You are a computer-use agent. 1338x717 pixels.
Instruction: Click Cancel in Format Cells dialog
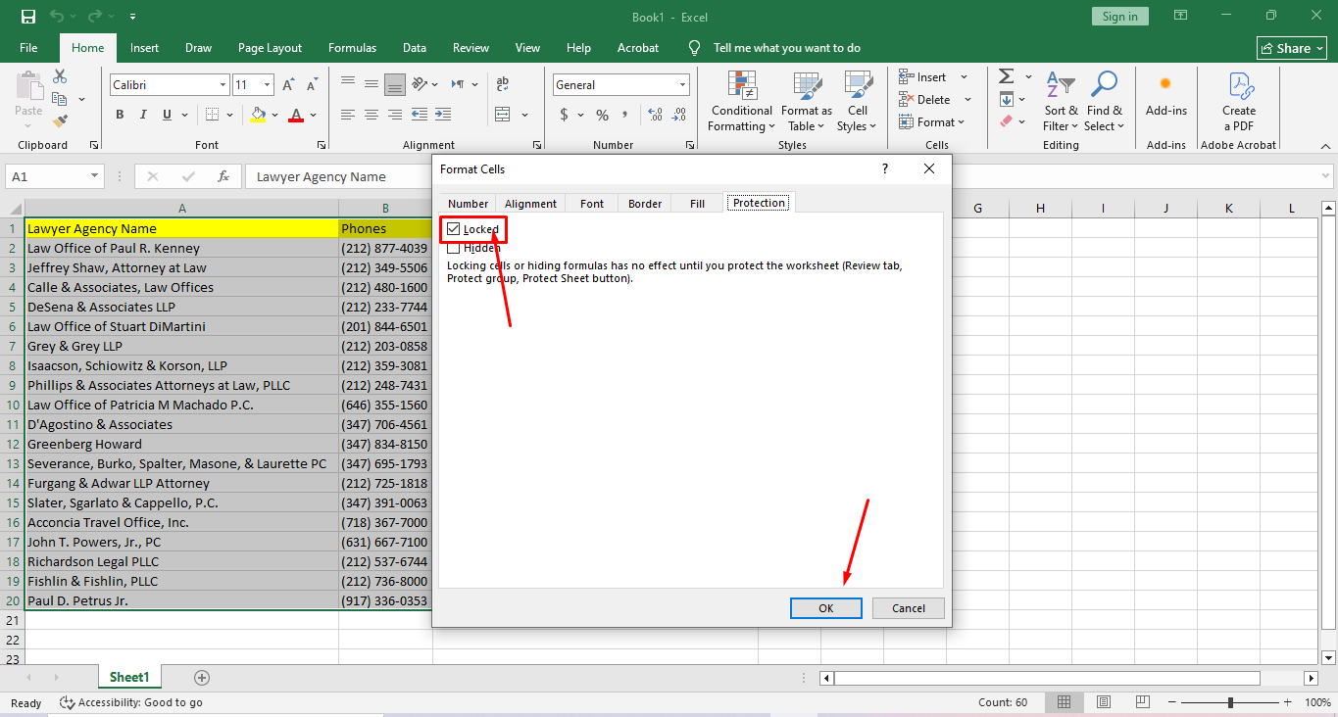909,608
